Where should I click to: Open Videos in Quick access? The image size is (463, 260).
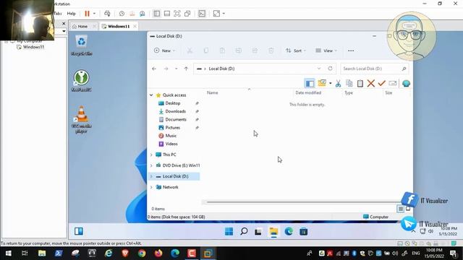click(171, 144)
